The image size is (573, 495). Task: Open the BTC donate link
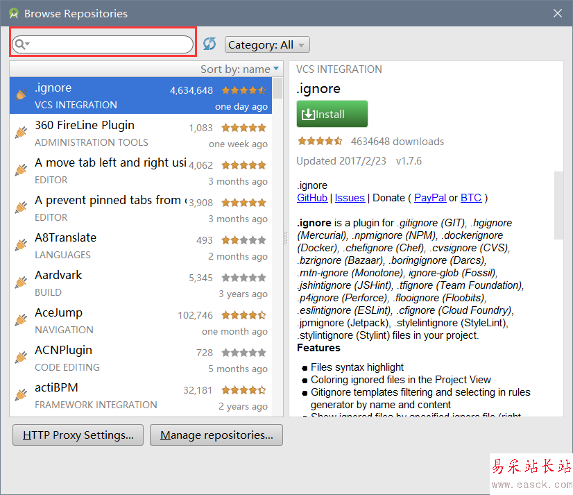pyautogui.click(x=471, y=198)
